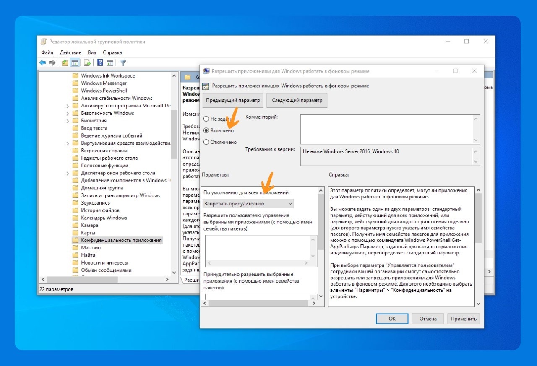Screen dimensions: 537x366
Task: Select the Отключено radio button
Action: coord(206,142)
